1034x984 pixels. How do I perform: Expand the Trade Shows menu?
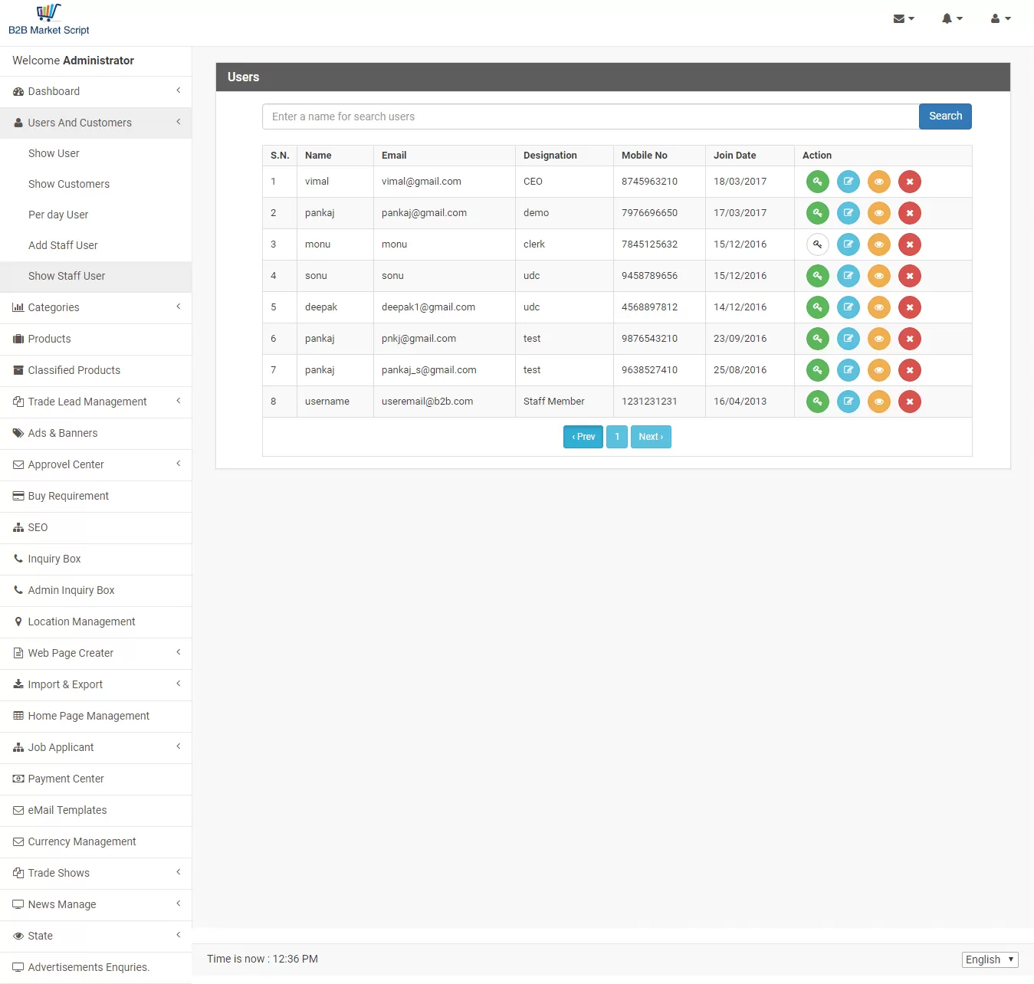[x=96, y=873]
